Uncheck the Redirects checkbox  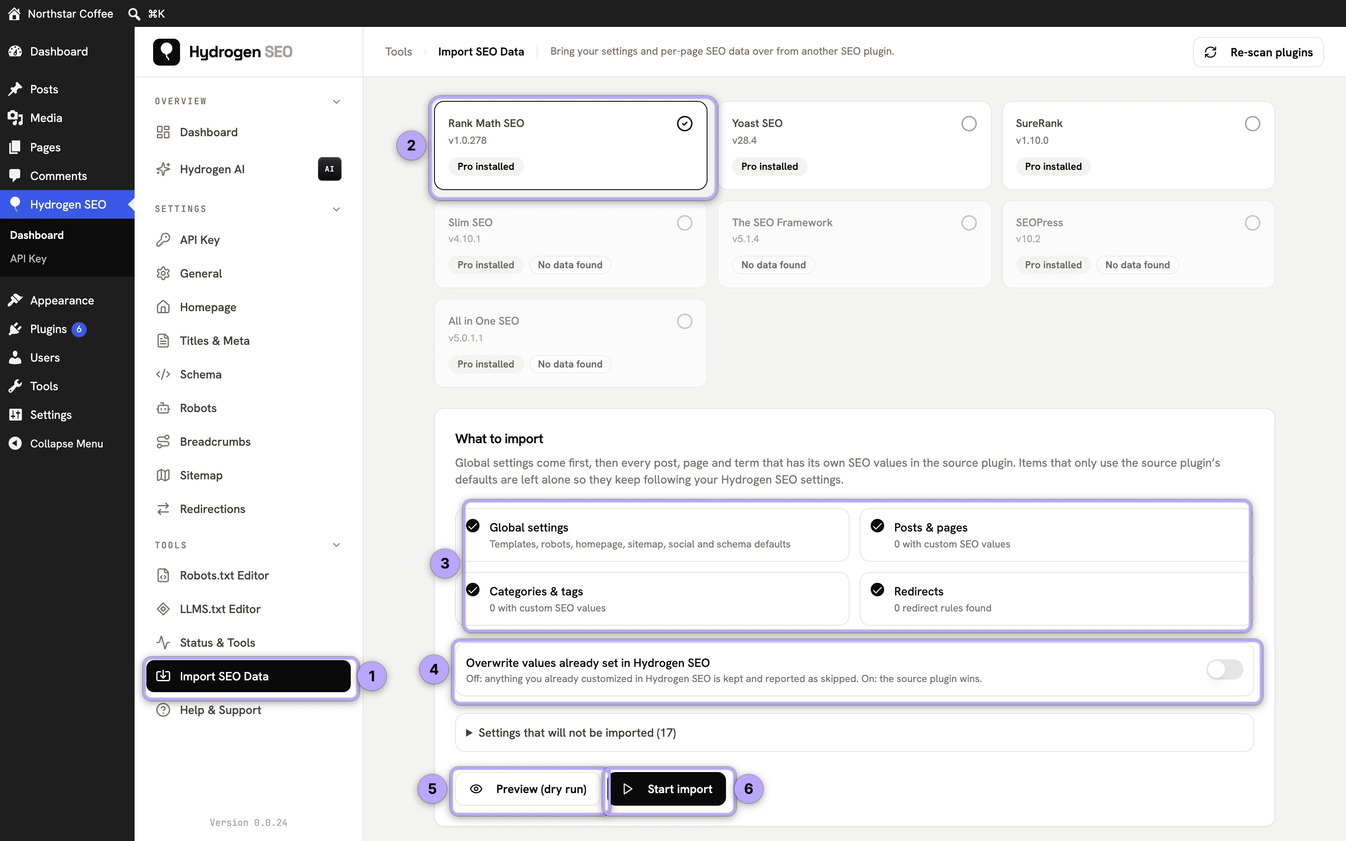pyautogui.click(x=878, y=590)
